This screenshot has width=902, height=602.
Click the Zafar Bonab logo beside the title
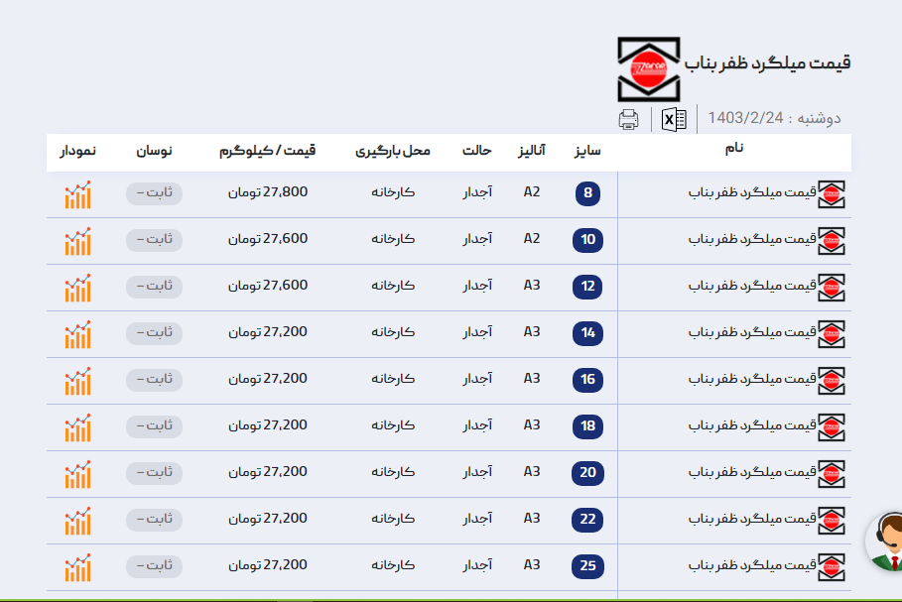[x=649, y=68]
